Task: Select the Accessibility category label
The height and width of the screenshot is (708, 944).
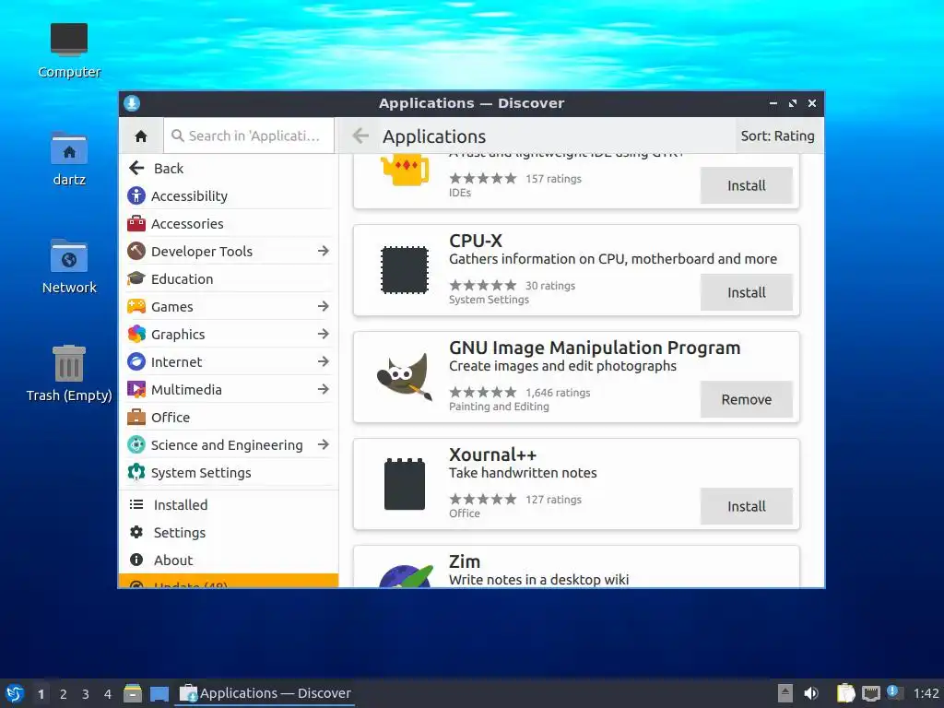Action: pyautogui.click(x=189, y=196)
